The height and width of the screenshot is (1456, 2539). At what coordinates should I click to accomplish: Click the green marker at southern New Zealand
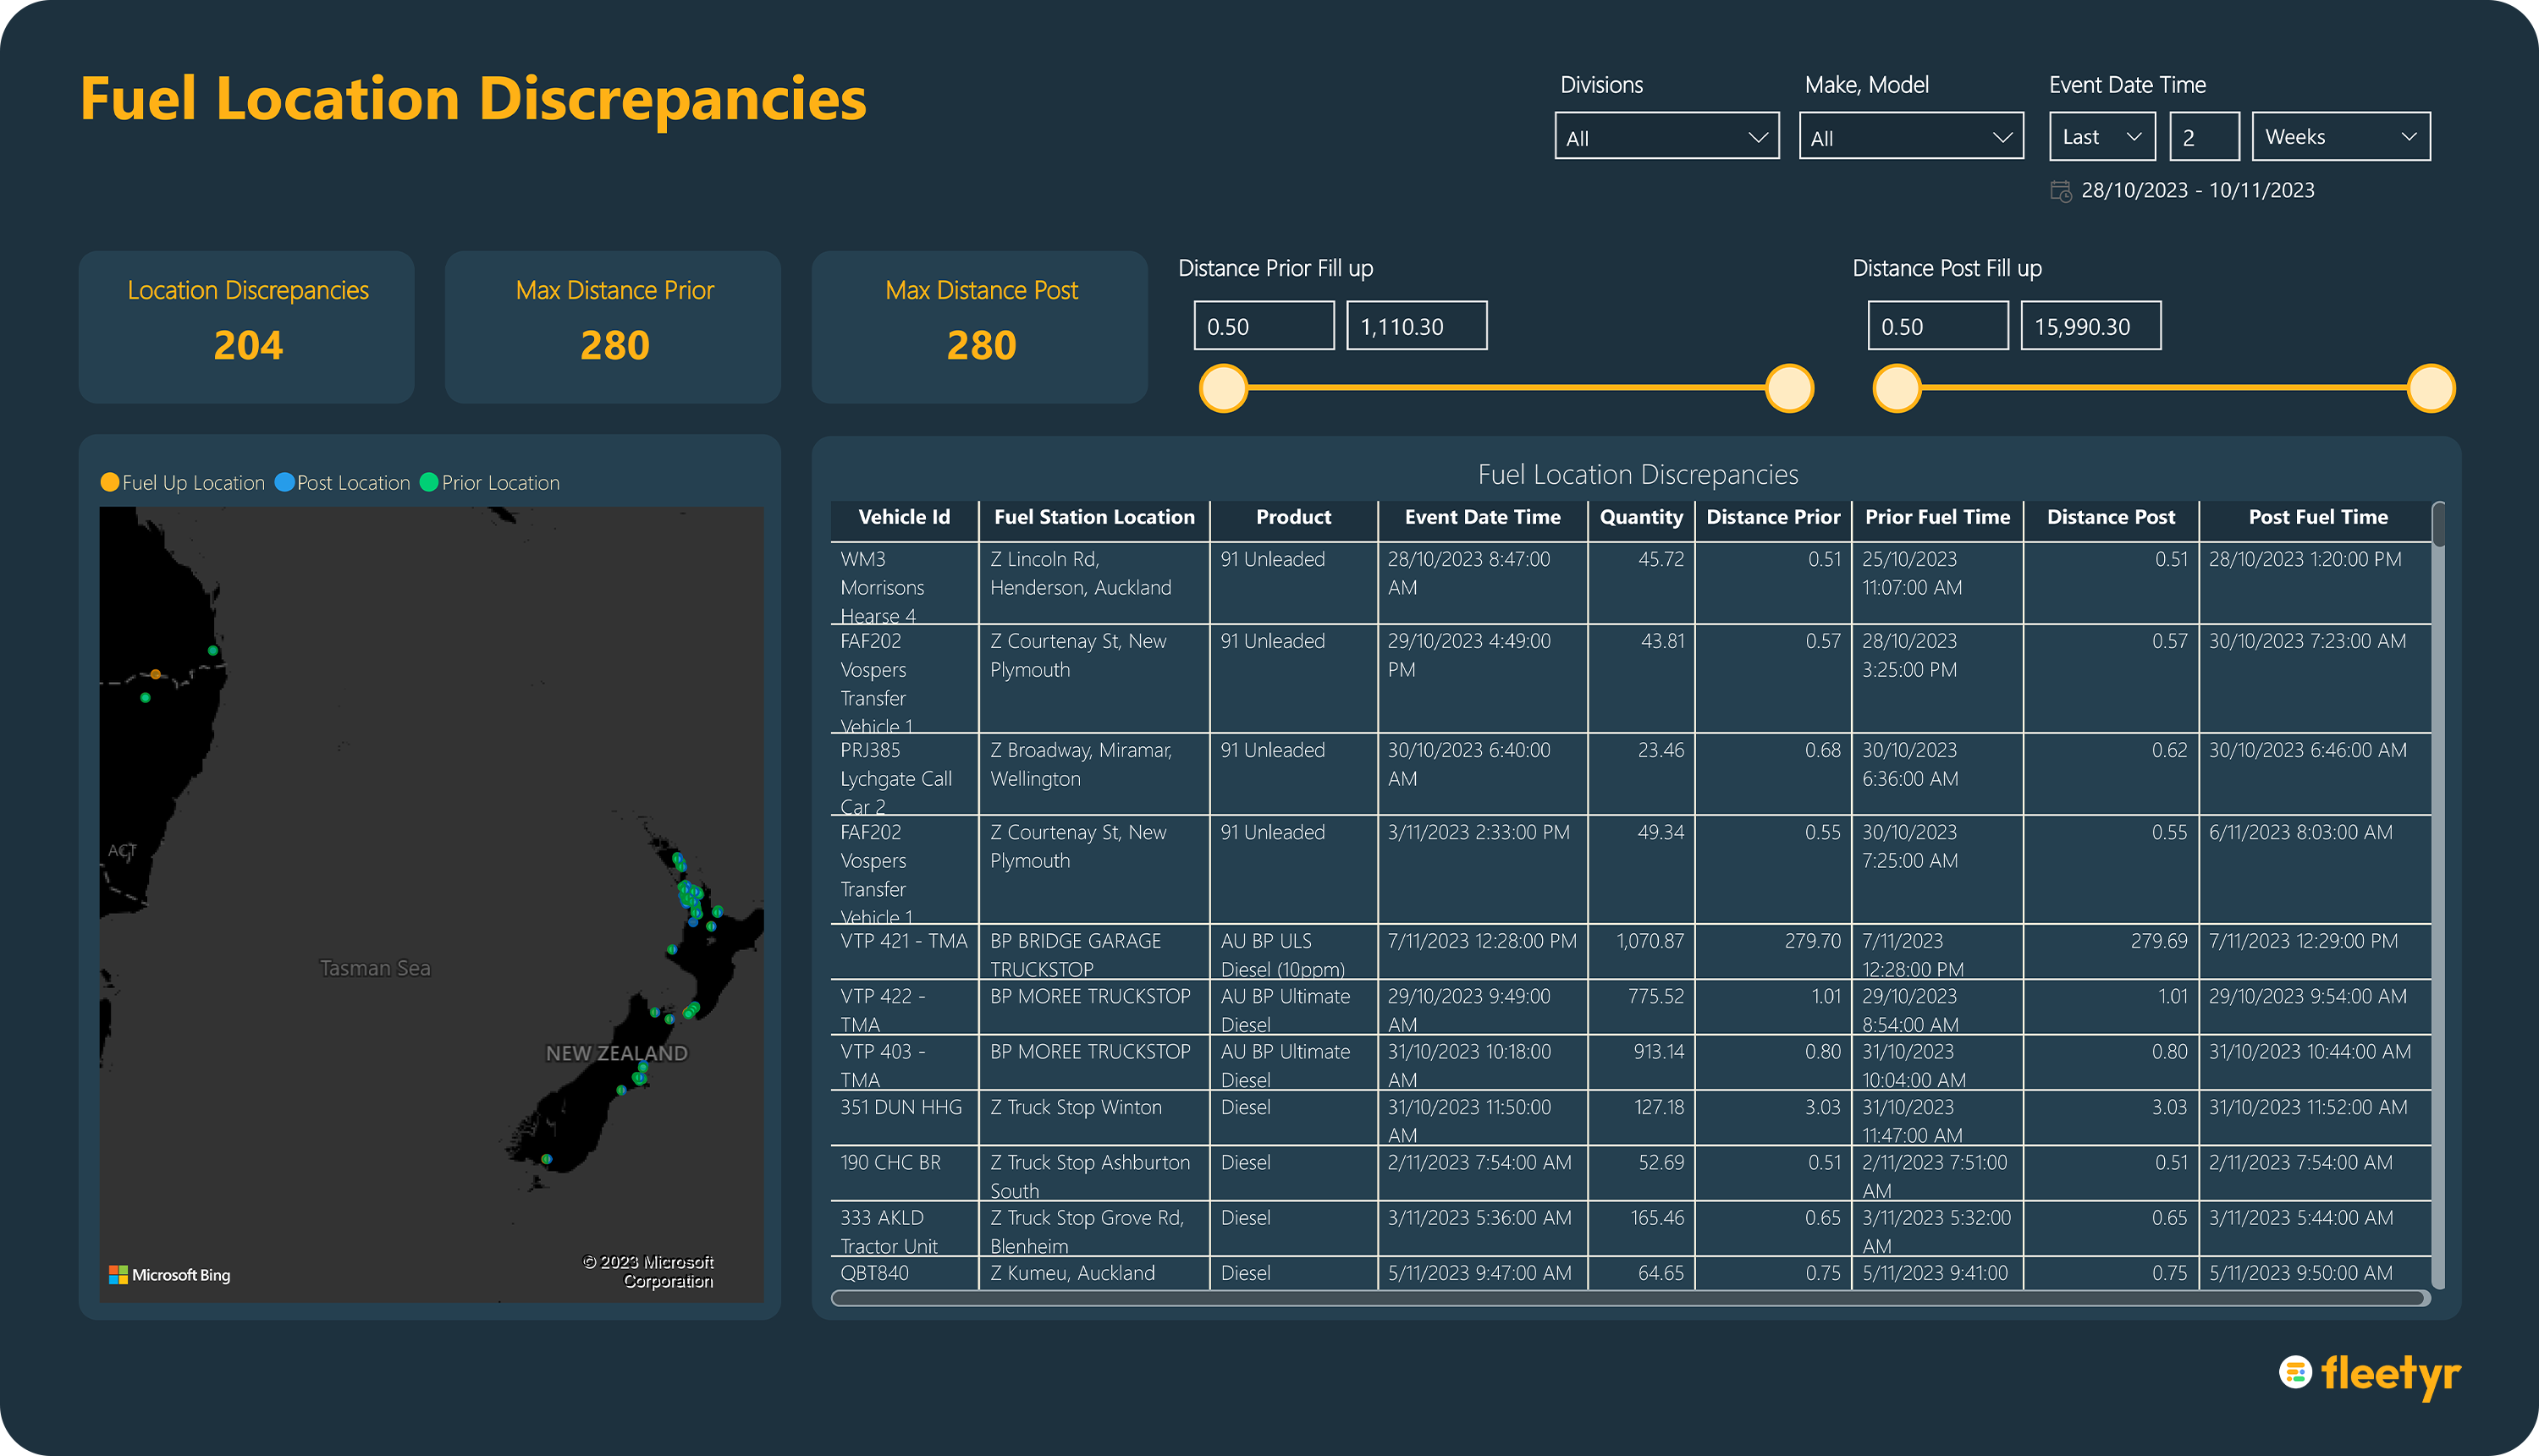tap(546, 1159)
